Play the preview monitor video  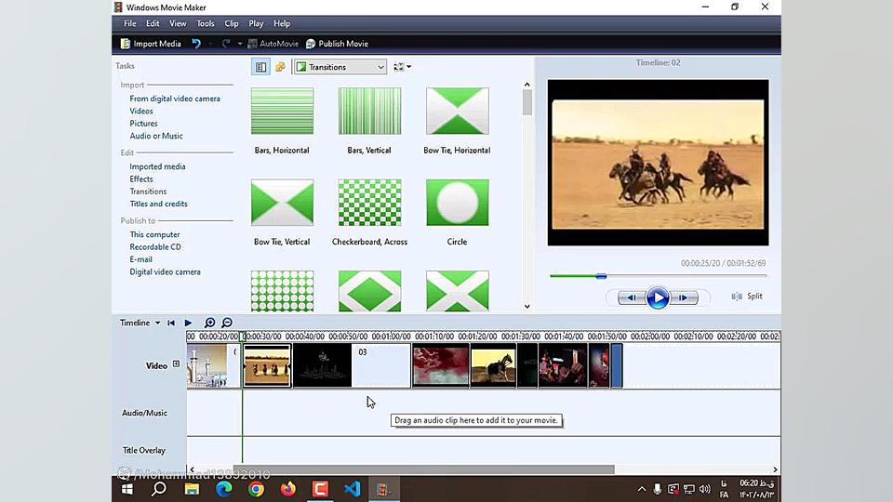tap(658, 297)
